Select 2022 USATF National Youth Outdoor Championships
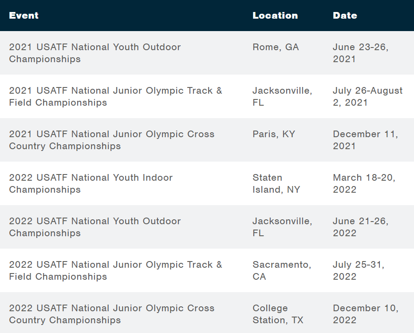Viewport: 414px width, 333px height. (95, 227)
